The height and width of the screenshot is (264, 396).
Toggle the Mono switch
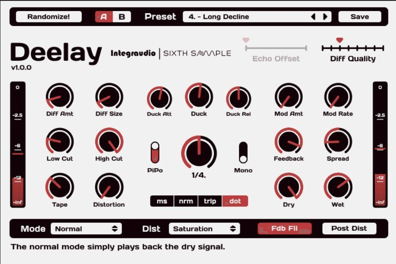(243, 153)
